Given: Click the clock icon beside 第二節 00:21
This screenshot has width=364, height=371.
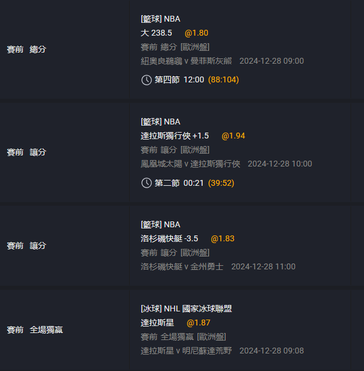Looking at the screenshot, I should click(147, 183).
